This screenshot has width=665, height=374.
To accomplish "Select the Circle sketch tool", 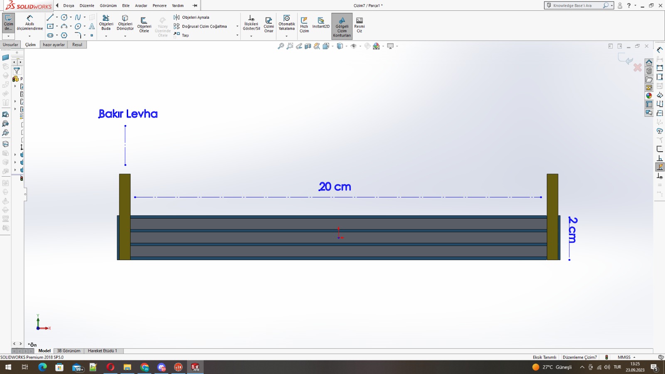I will 64,17.
